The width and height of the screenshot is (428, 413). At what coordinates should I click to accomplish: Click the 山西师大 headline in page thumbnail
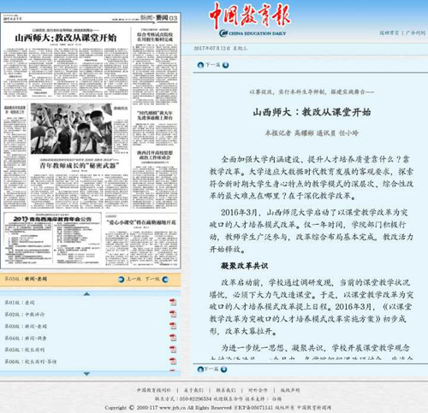[x=66, y=38]
